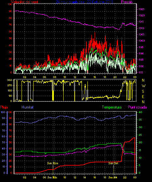Click the blue 100 on the humidity axis
Image resolution: width=152 pixels, height=182 pixels.
[3, 112]
